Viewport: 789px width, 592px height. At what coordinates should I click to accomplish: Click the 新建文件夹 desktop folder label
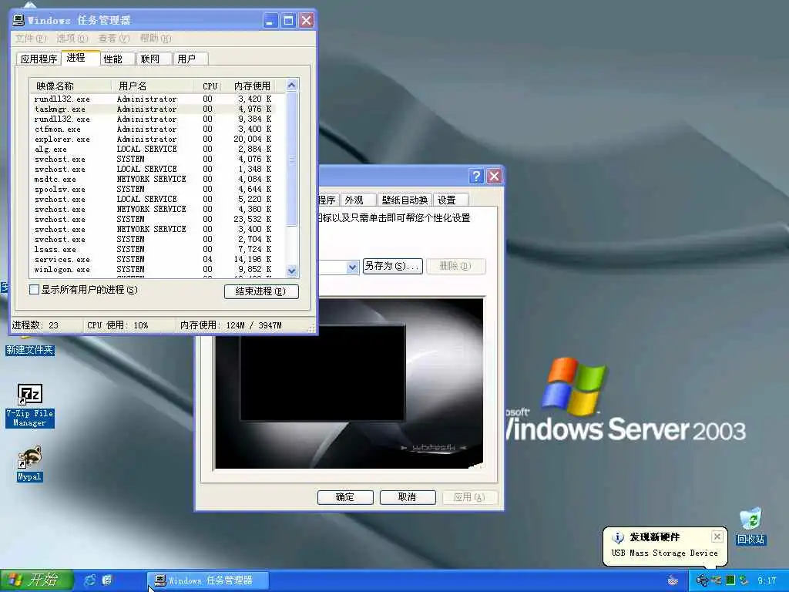(30, 350)
